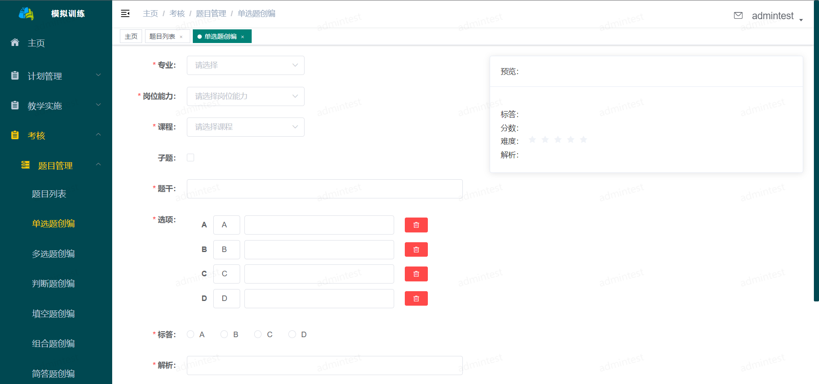Open 多选题创编 from the sidebar
The height and width of the screenshot is (384, 819).
[53, 253]
